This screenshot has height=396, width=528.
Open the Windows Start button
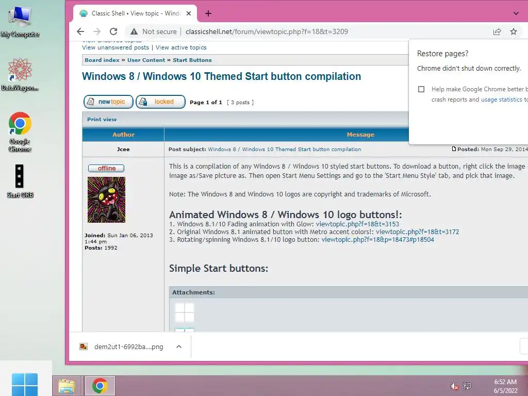[25, 385]
